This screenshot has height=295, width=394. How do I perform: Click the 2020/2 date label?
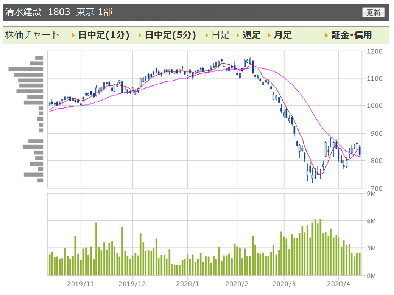coord(237,284)
